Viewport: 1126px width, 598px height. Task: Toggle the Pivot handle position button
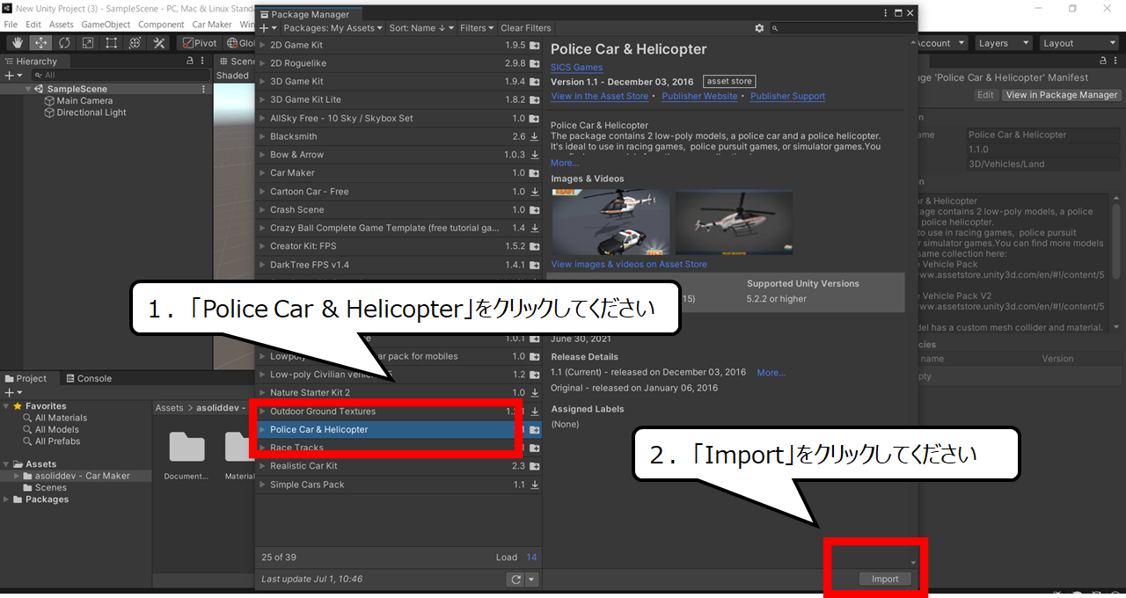[x=199, y=43]
